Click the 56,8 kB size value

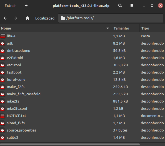point(119,51)
